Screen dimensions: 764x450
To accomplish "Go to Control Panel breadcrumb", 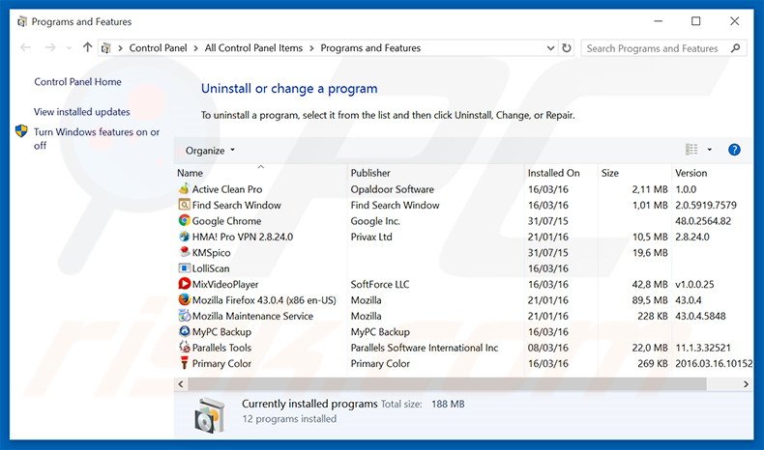I will [x=158, y=48].
